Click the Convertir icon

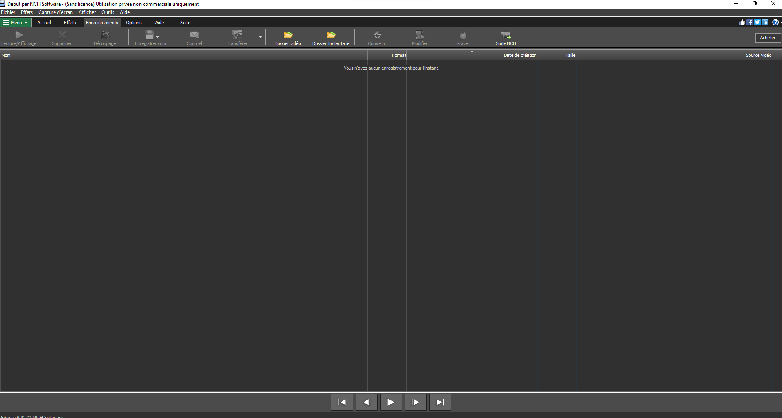pyautogui.click(x=377, y=35)
